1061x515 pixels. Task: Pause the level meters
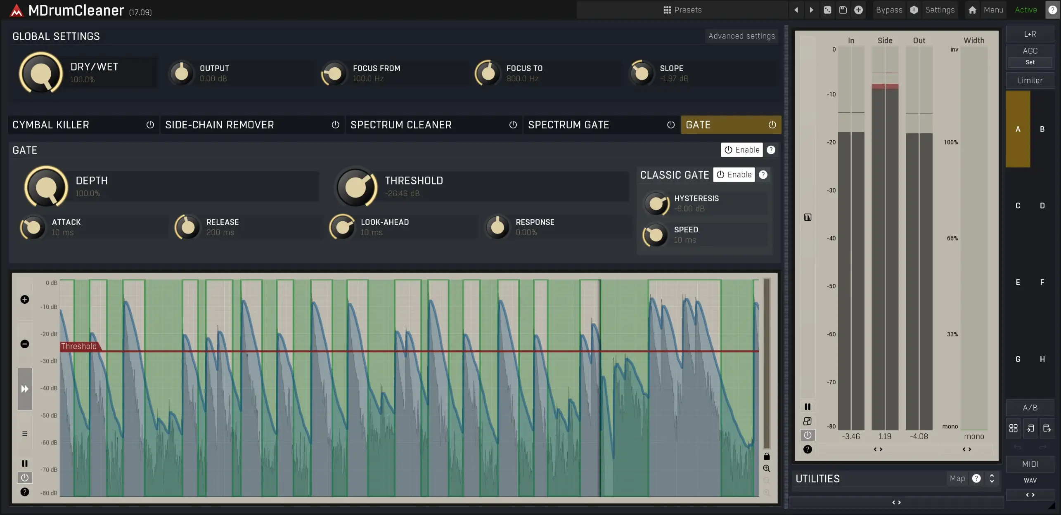click(x=808, y=406)
